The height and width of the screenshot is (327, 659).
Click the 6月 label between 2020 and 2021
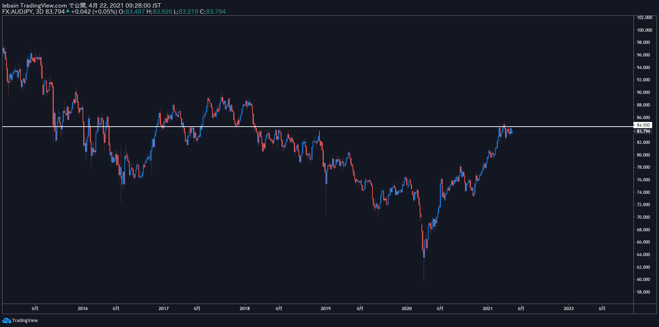pos(440,308)
